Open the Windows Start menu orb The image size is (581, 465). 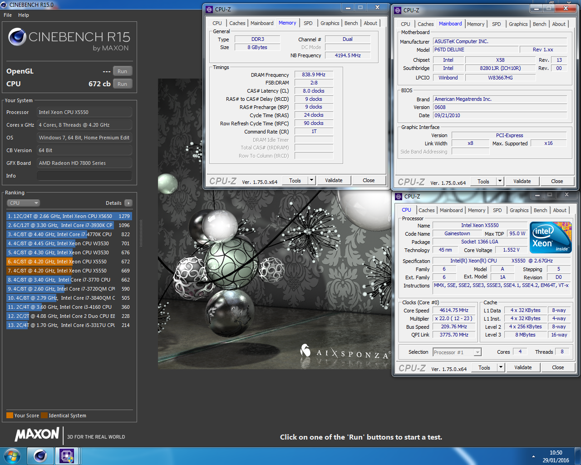[12, 455]
